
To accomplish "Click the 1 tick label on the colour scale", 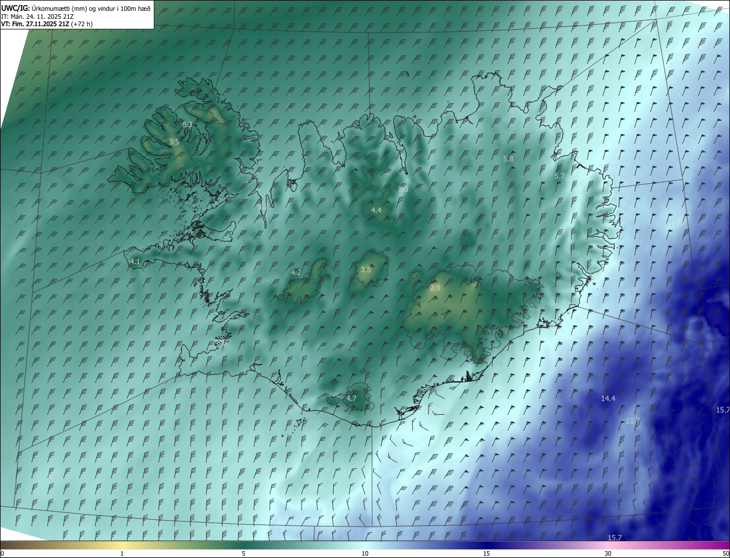I will click(x=122, y=553).
